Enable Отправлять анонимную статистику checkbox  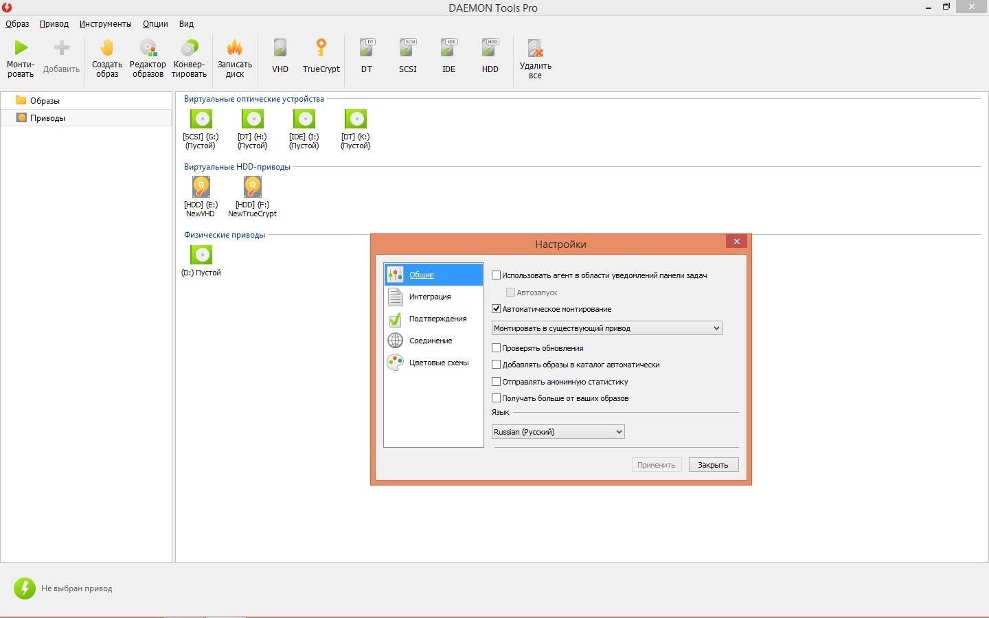496,381
